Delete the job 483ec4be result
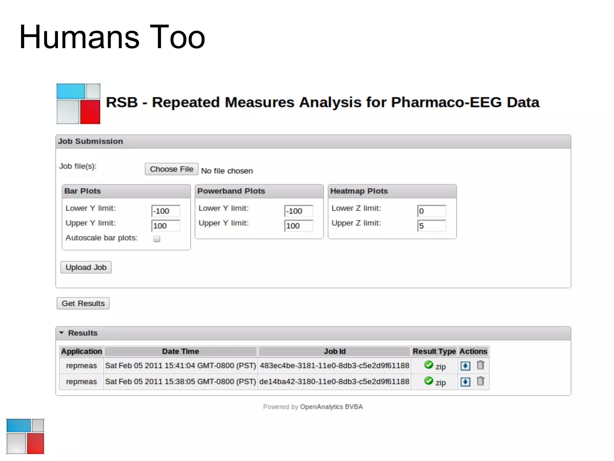The height and width of the screenshot is (461, 614). coord(480,365)
